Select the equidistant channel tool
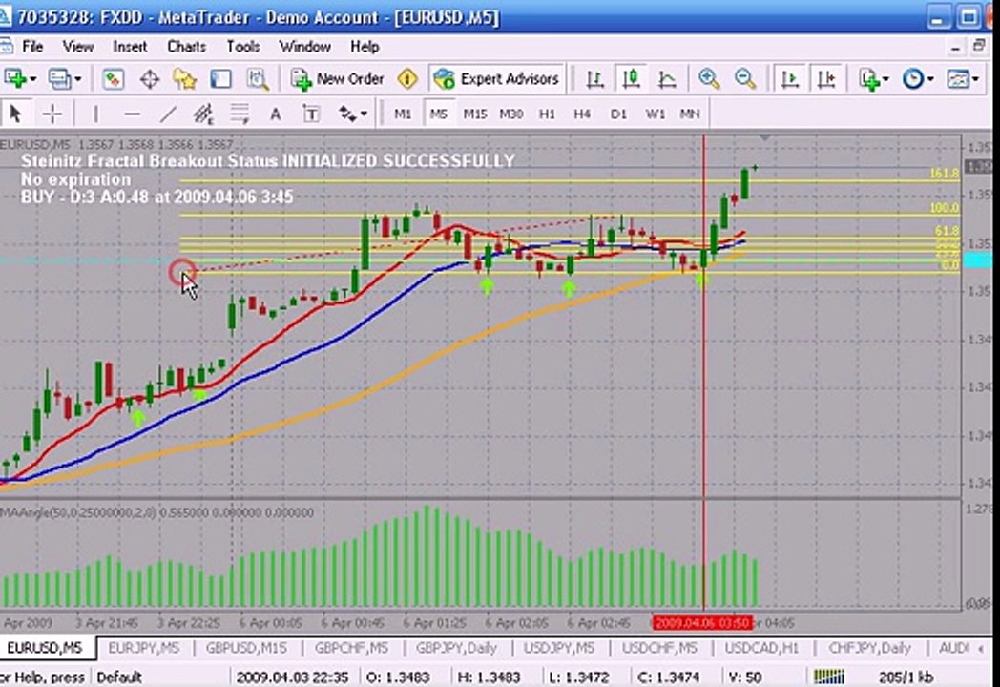The width and height of the screenshot is (1000, 687). coord(203,114)
